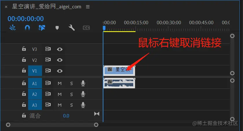Image resolution: width=243 pixels, height=131 pixels.
Task: Hide V1 track output eye
Action: (x=60, y=71)
